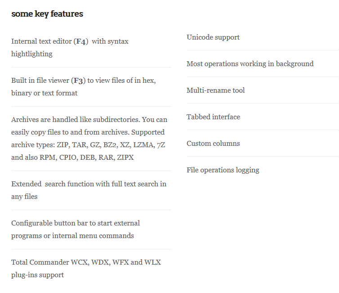Select the "Multi-rename tool" feature
The height and width of the screenshot is (293, 339).
pos(216,90)
